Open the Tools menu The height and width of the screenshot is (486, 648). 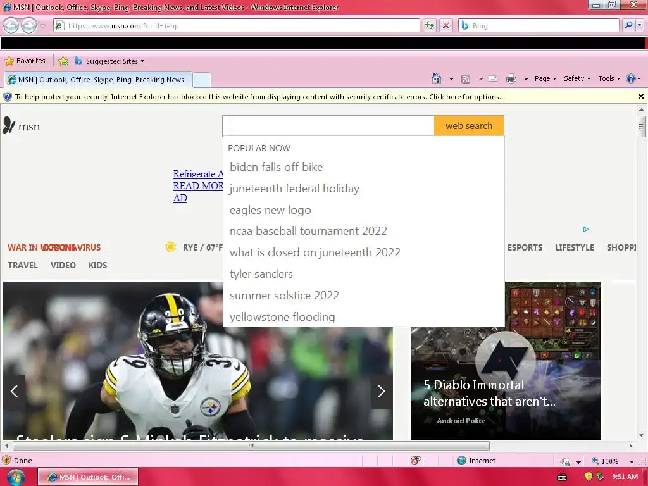(609, 78)
